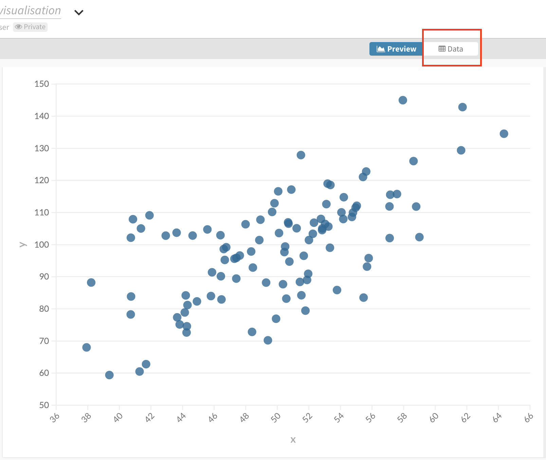Edit the visualisation title text

(30, 11)
